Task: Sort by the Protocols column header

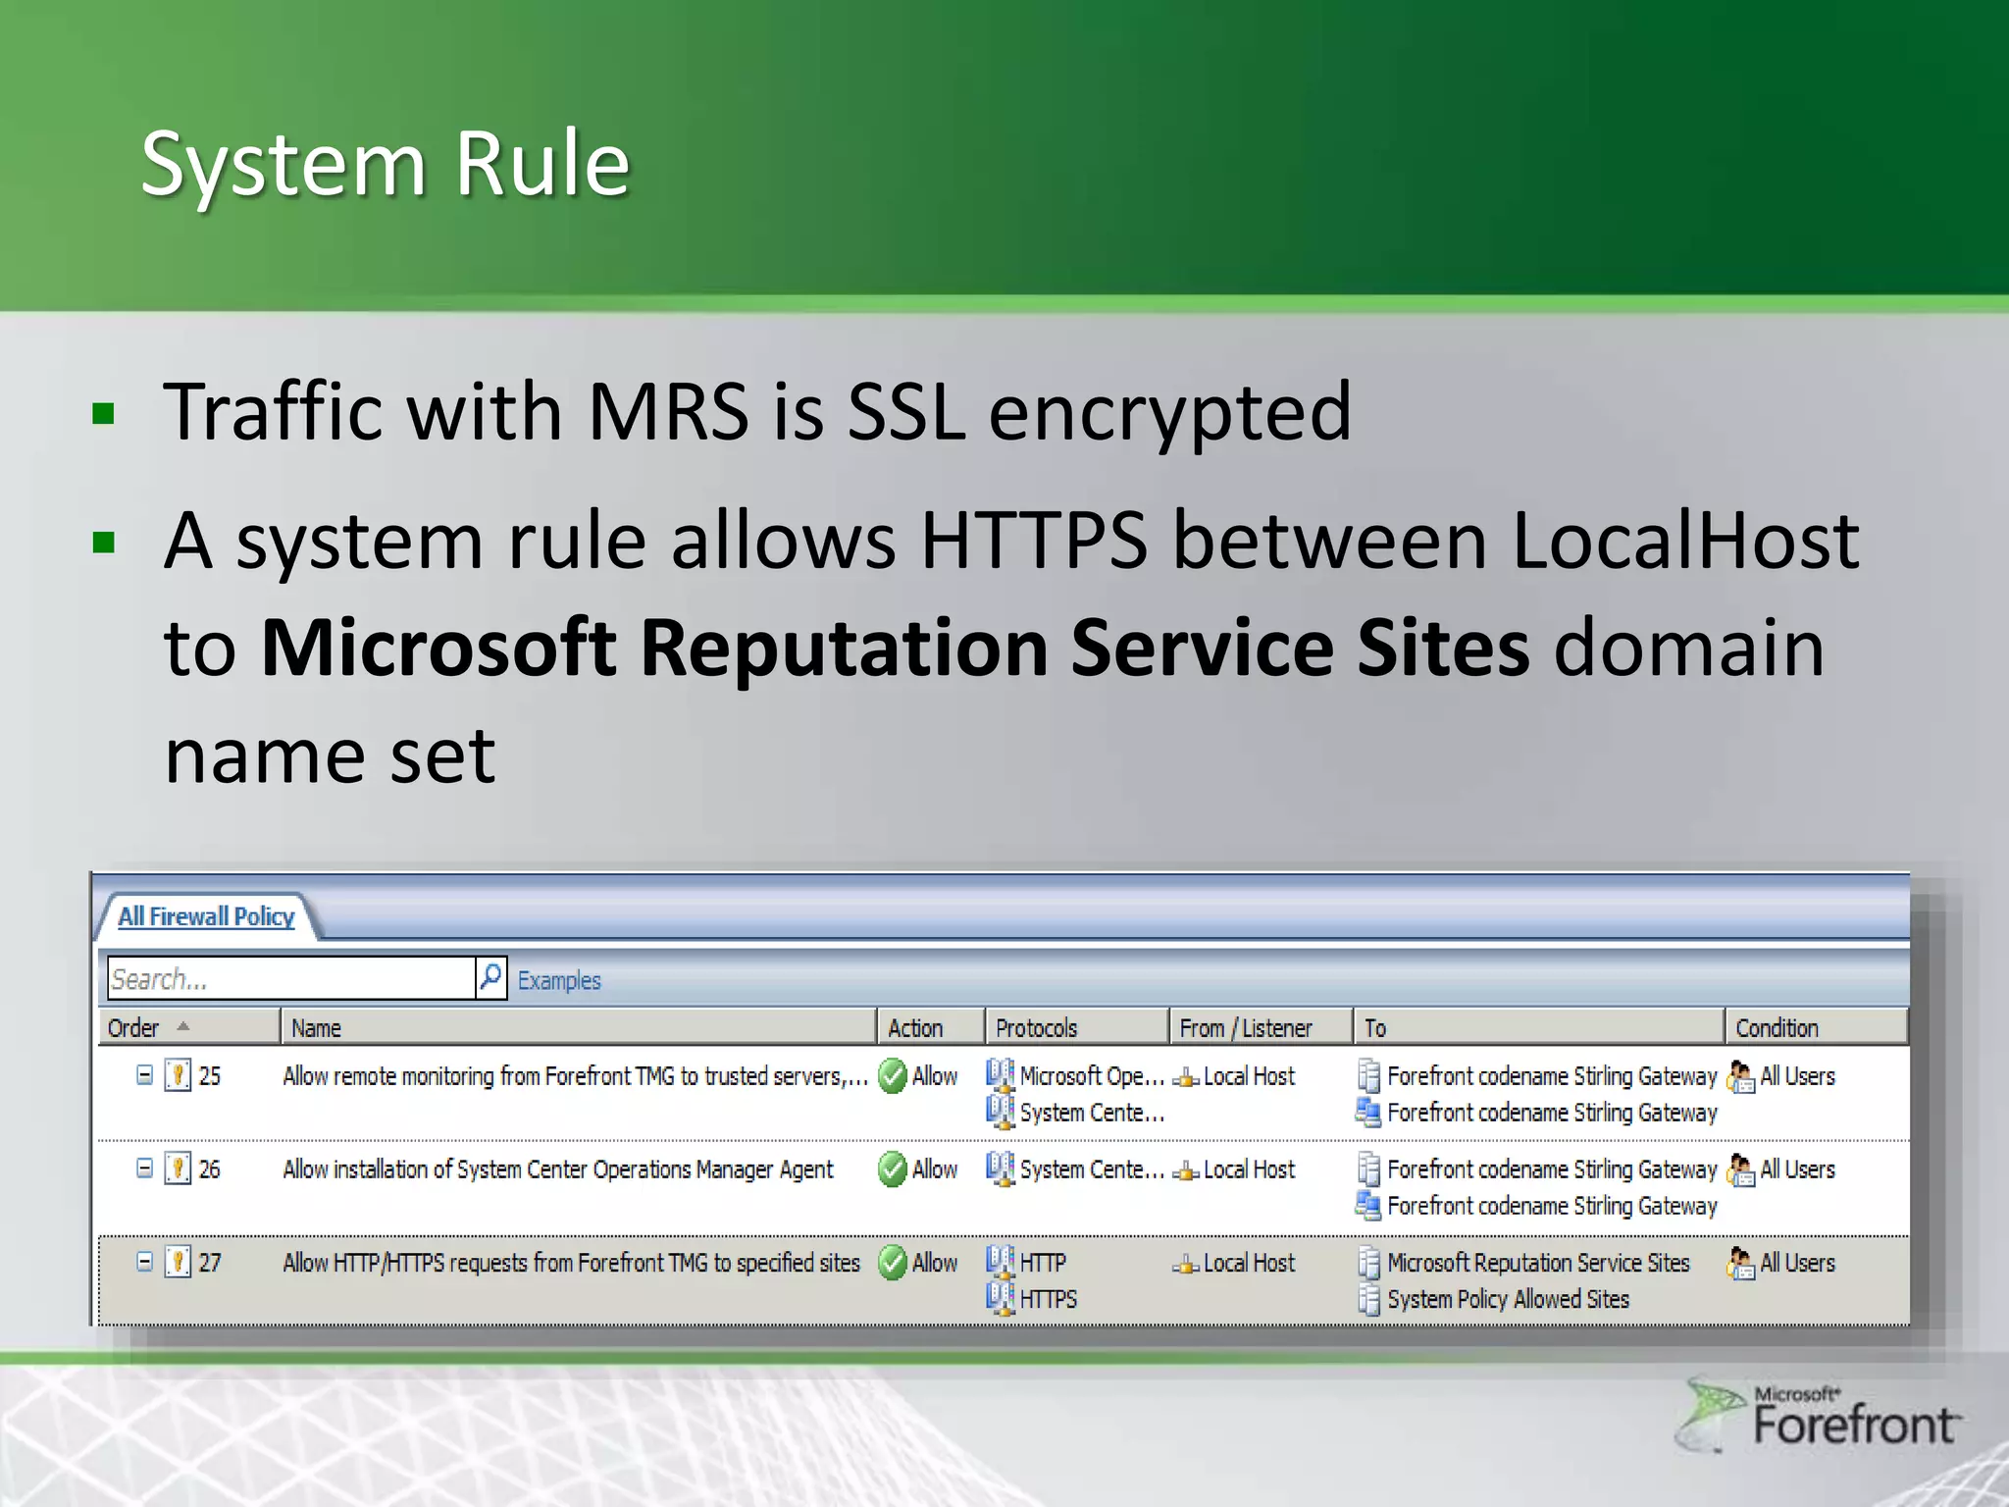Action: 1077,1027
